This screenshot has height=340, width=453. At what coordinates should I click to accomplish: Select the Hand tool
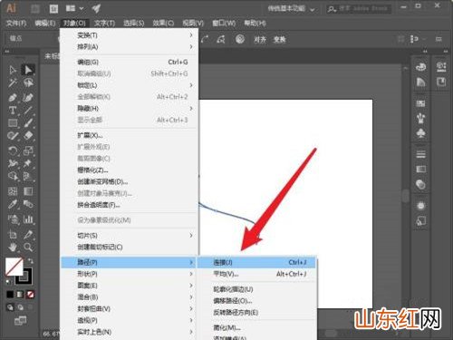pos(13,247)
